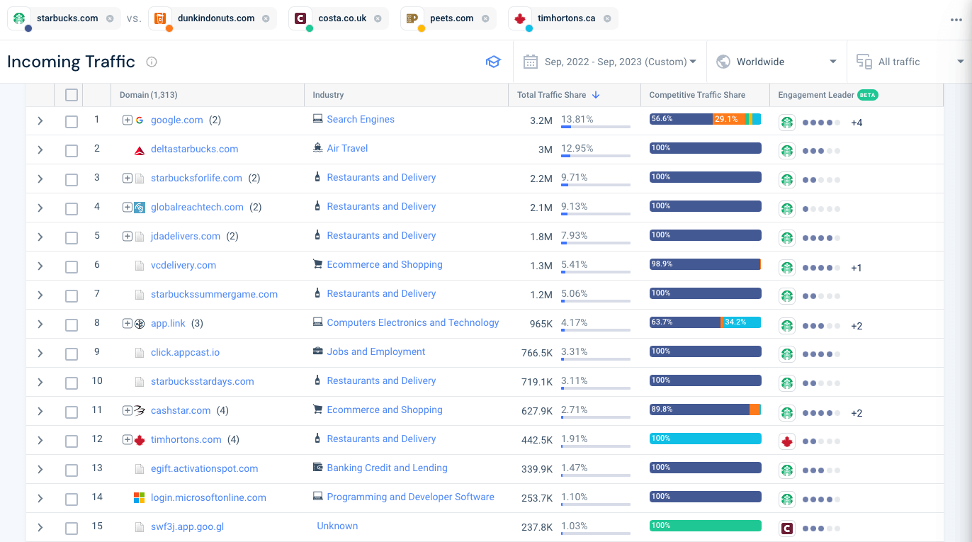Remove dunkindonuts.com from the comparison
The width and height of the screenshot is (972, 542).
266,18
